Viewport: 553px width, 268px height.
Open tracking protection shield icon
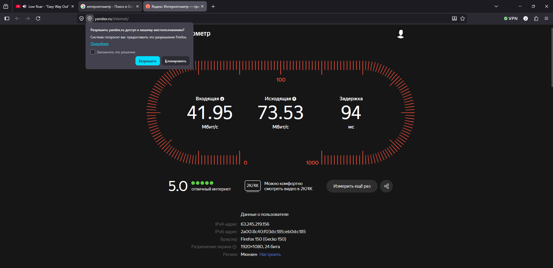(82, 18)
